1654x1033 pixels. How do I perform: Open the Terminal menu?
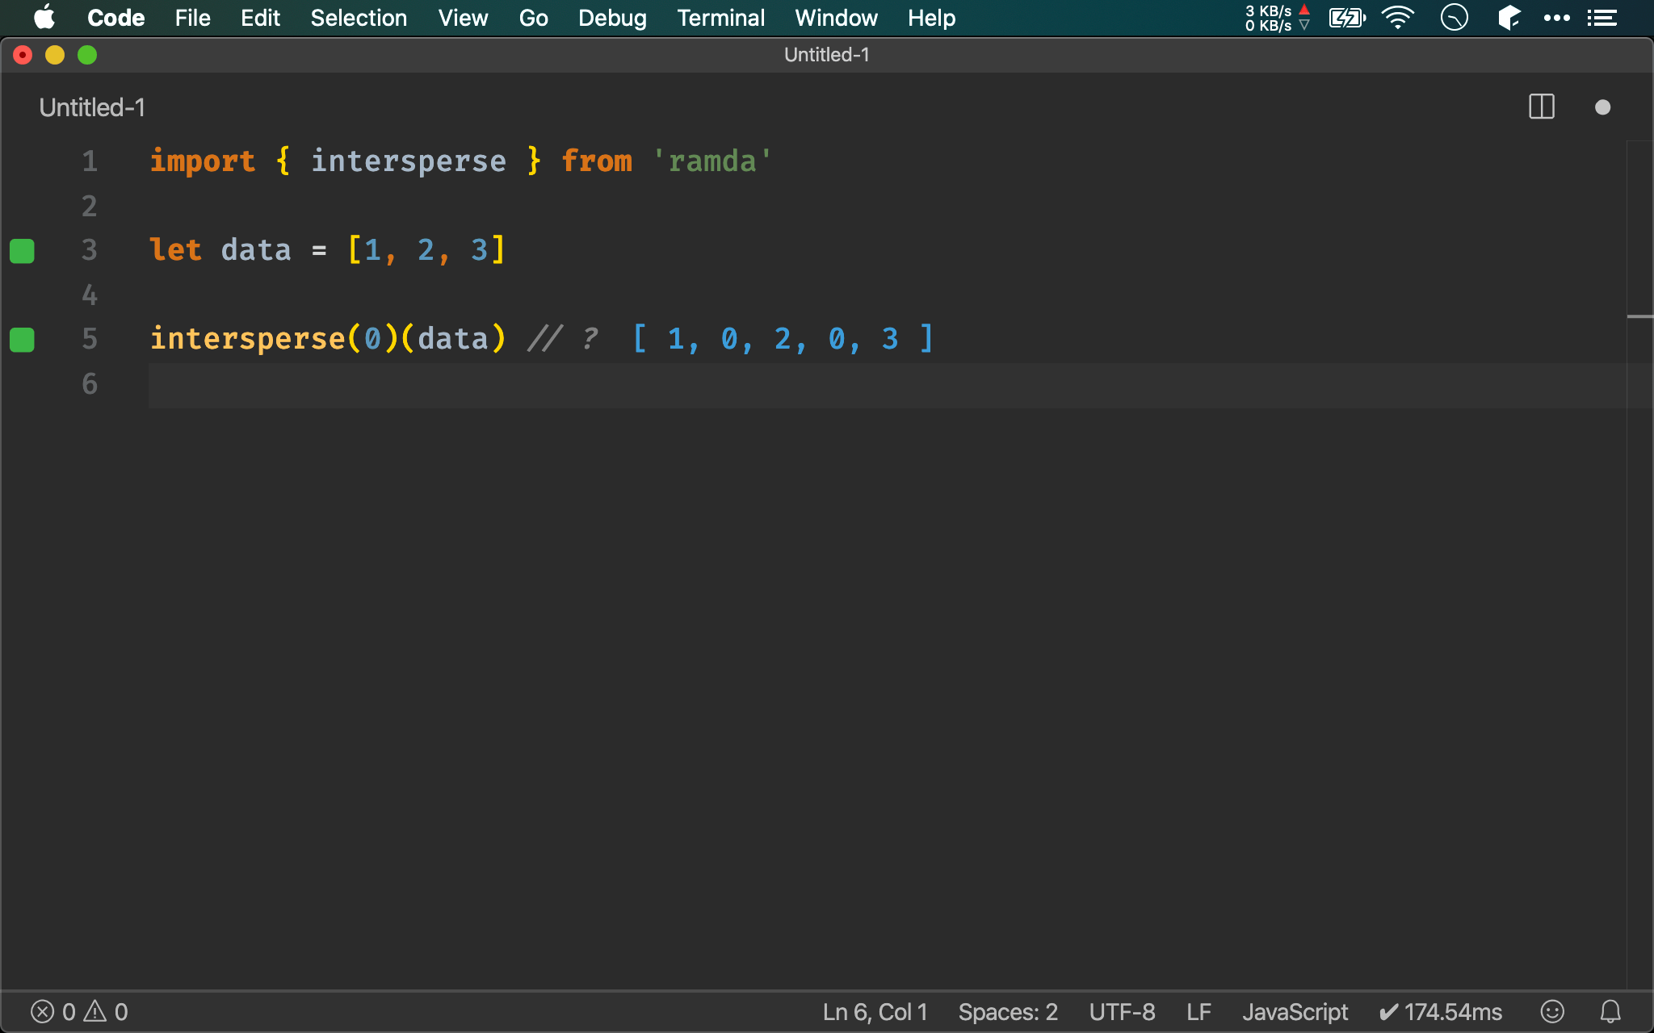(x=720, y=18)
